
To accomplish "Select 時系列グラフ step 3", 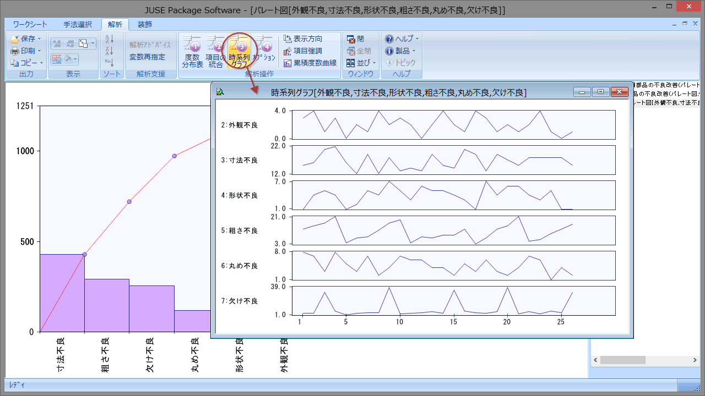I will coord(239,51).
